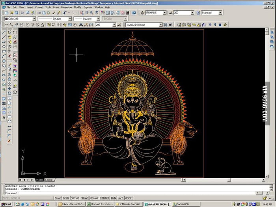Open the Draw menu
This screenshot has width=276, height=207.
(x=56, y=7)
